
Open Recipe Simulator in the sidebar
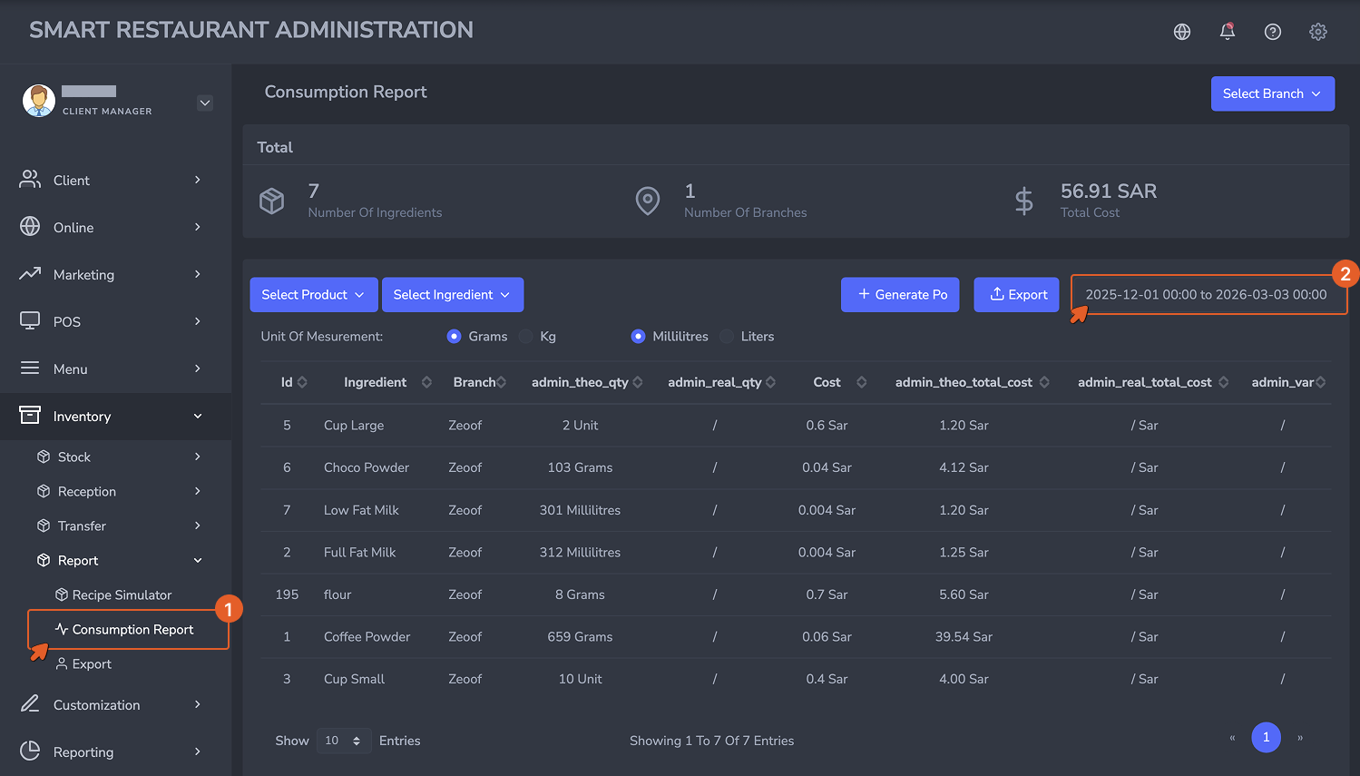pyautogui.click(x=122, y=595)
